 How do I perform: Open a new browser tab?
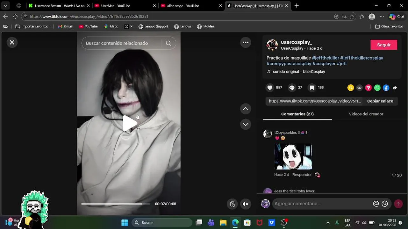click(x=297, y=6)
